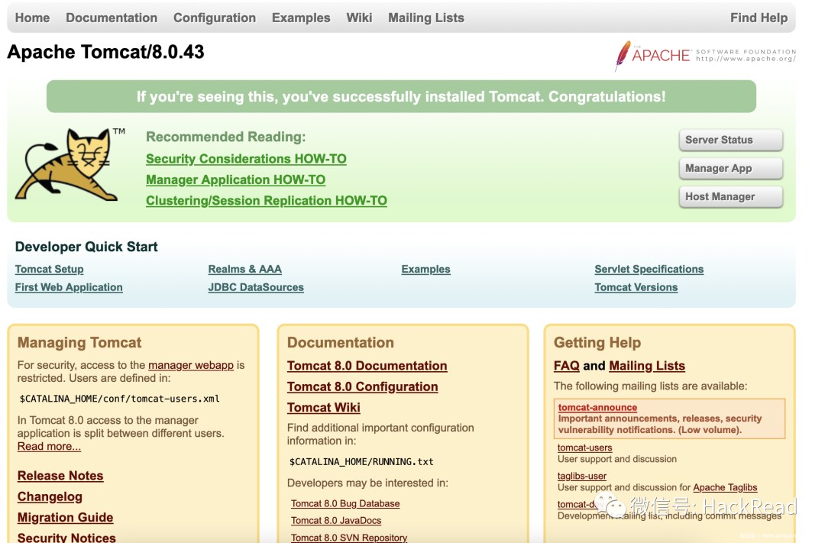Open the Manager App button
Viewport: 825px width, 543px height.
tap(731, 168)
